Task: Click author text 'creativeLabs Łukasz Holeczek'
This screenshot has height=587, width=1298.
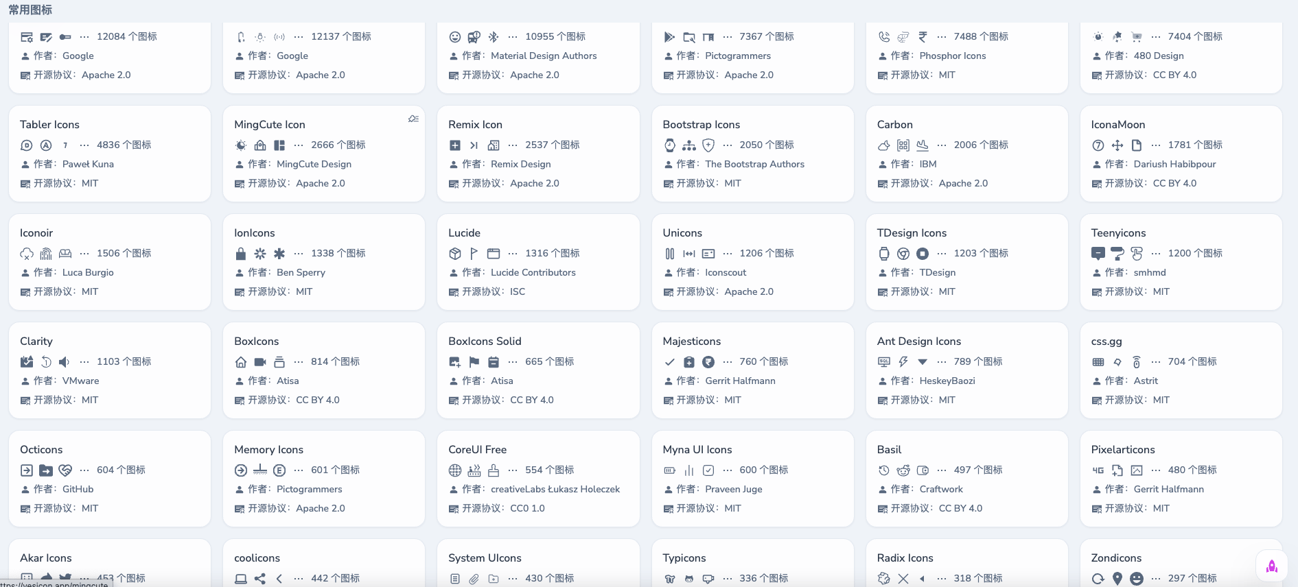Action: click(x=555, y=490)
